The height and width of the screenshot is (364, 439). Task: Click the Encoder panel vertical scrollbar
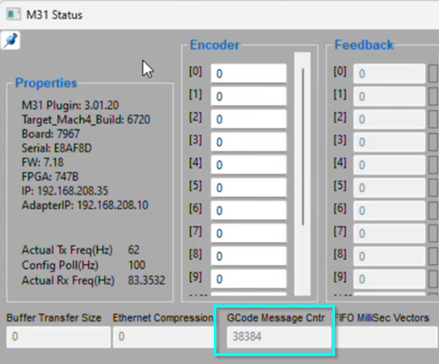pyautogui.click(x=303, y=174)
